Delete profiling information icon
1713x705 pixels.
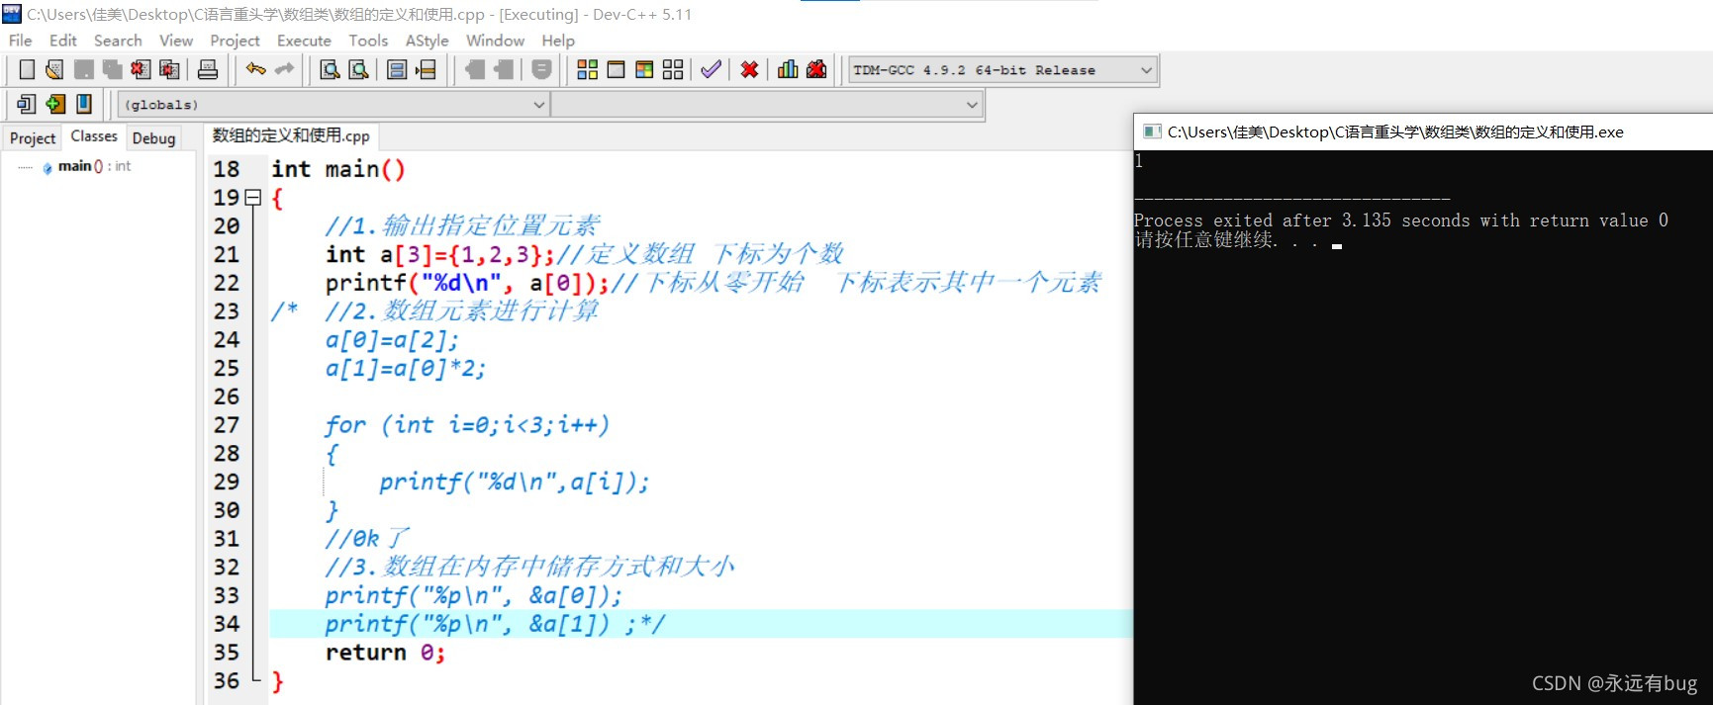pyautogui.click(x=816, y=69)
